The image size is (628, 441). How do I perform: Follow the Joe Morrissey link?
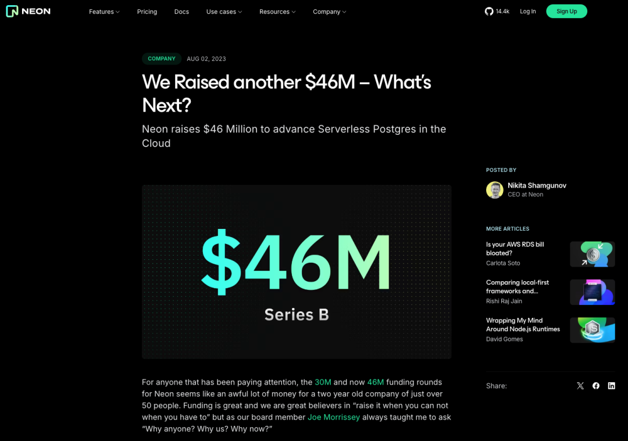click(334, 417)
